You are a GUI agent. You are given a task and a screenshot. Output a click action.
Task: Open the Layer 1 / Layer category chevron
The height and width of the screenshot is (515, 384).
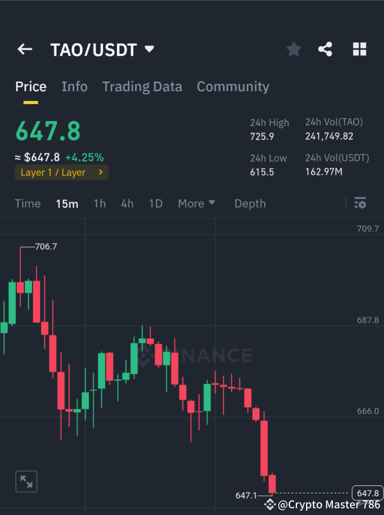pos(100,172)
